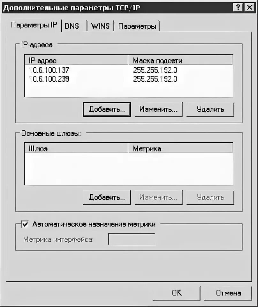The height and width of the screenshot is (307, 258).
Task: Click Добавить under IP addresses list
Action: [107, 109]
